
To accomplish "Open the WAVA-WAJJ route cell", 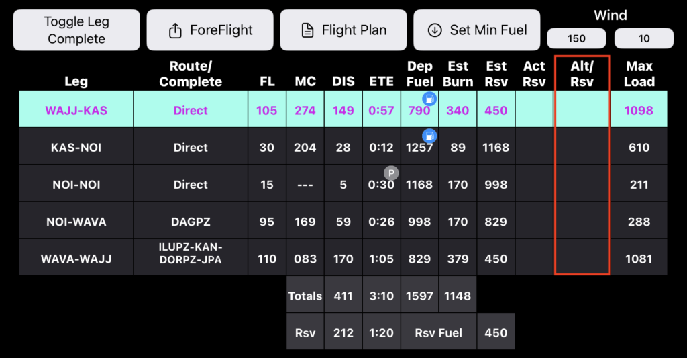I will tap(191, 259).
